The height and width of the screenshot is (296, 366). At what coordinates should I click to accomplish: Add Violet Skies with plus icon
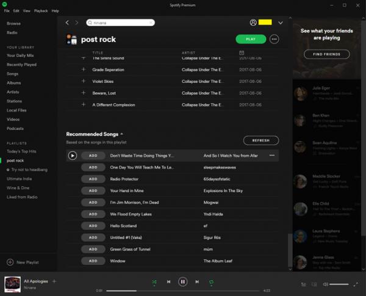pyautogui.click(x=84, y=81)
